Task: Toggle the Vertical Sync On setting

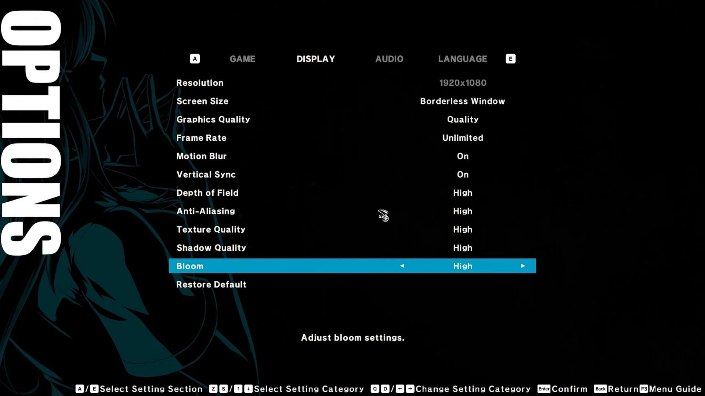Action: (x=462, y=175)
